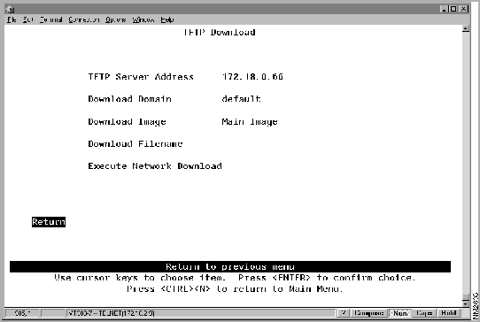Open the Connection menu
Screen dimensions: 480x322
[84, 19]
